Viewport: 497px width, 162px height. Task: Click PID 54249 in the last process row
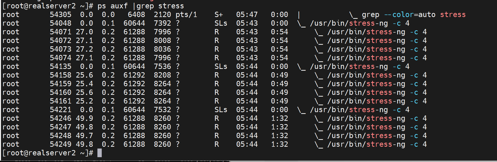point(60,144)
